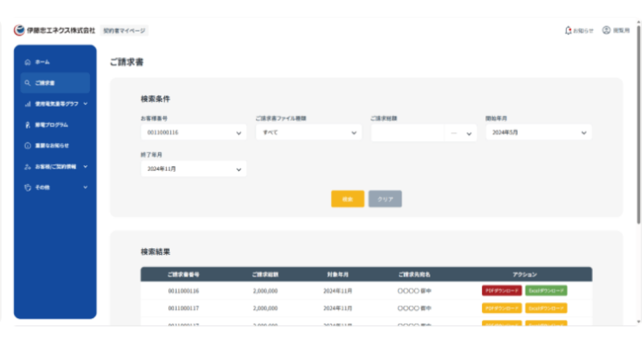Click the green Excelダウンロード button in first row
Image resolution: width=642 pixels, height=337 pixels.
pyautogui.click(x=545, y=291)
